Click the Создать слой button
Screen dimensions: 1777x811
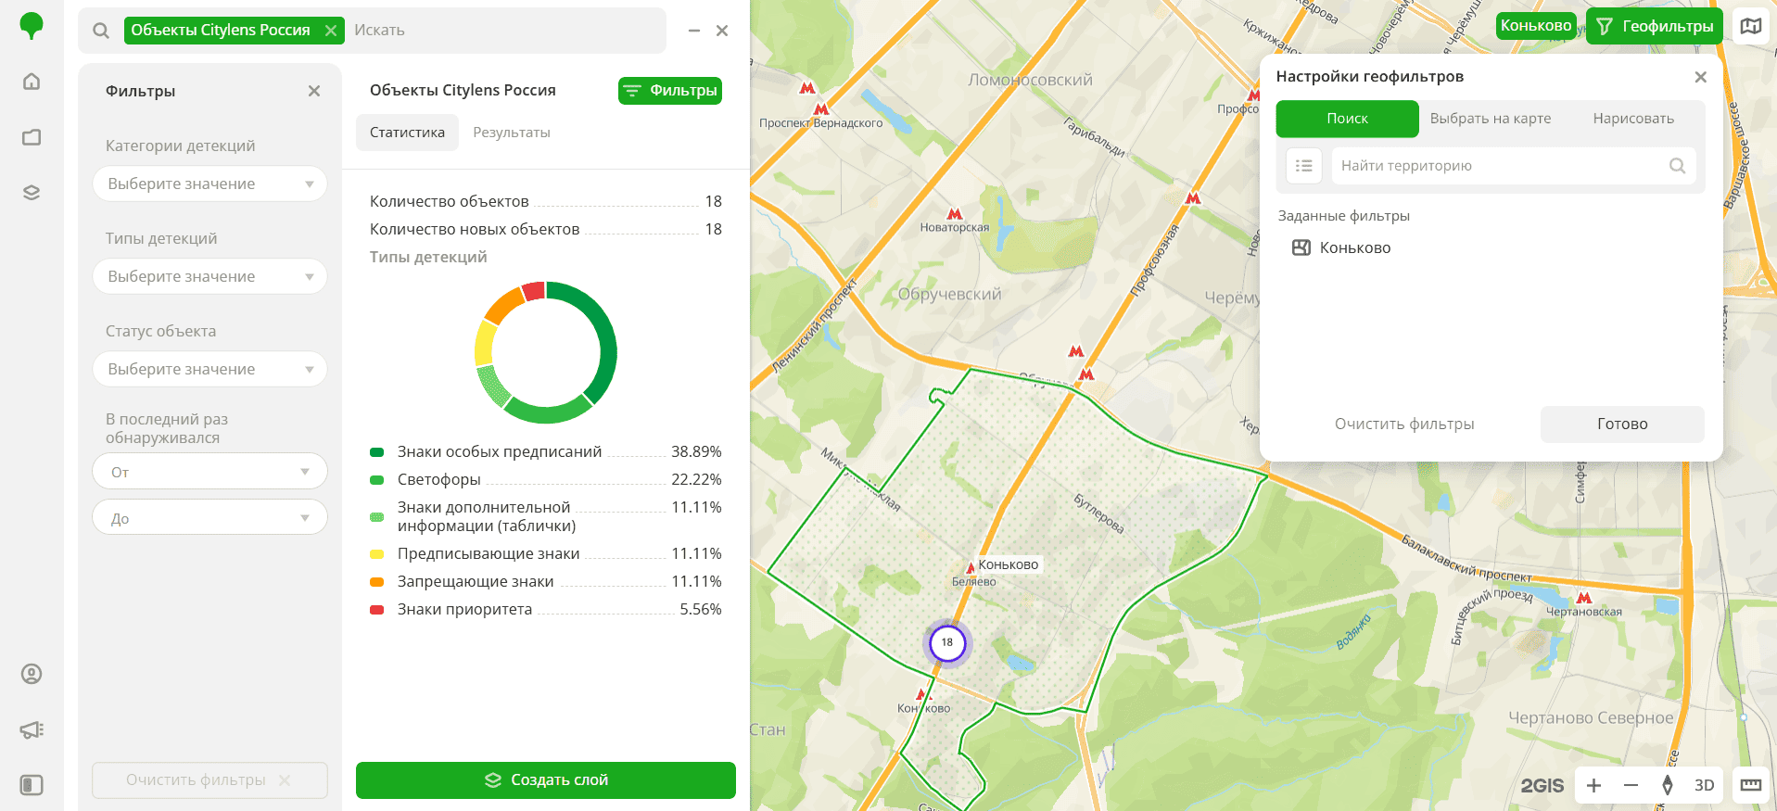545,780
